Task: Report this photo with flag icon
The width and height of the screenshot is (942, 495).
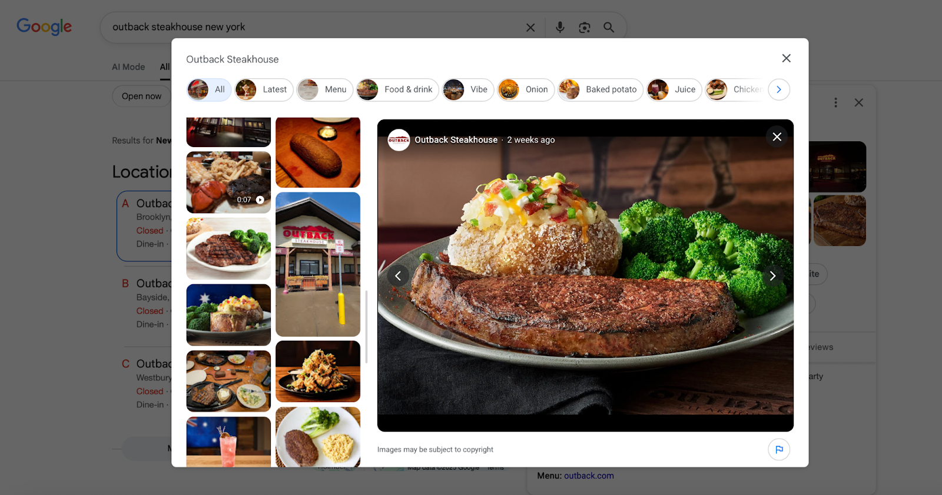Action: click(x=779, y=450)
